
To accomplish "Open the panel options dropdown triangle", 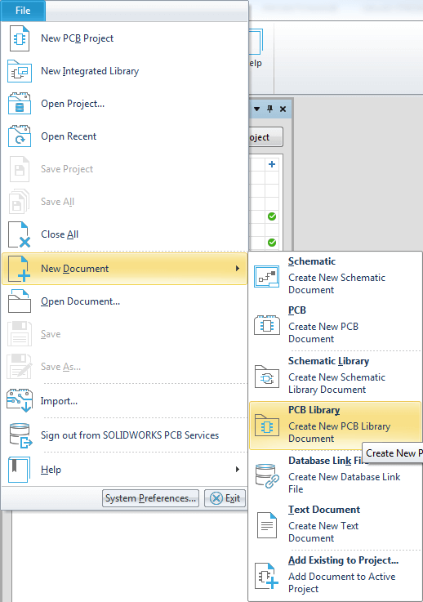I will coord(256,109).
